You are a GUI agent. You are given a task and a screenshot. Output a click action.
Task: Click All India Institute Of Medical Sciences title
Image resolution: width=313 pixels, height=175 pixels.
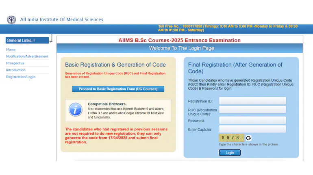click(x=61, y=19)
